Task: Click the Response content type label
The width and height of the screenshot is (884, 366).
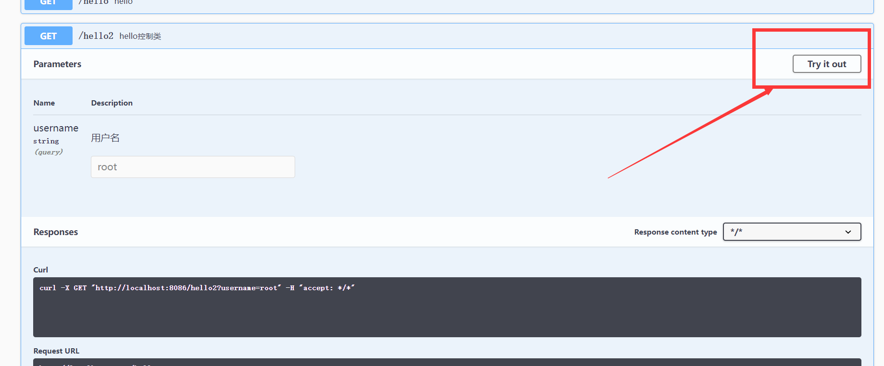Action: point(675,232)
